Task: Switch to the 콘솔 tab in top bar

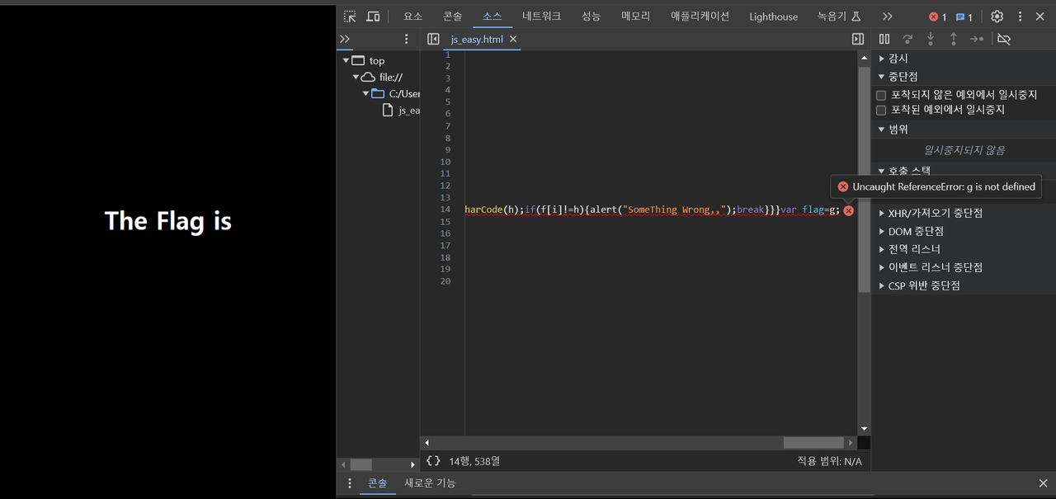Action: [452, 16]
